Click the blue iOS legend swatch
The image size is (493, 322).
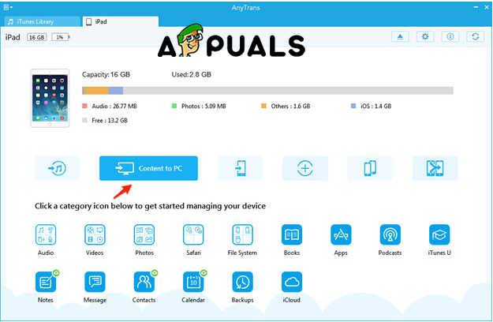[x=353, y=106]
